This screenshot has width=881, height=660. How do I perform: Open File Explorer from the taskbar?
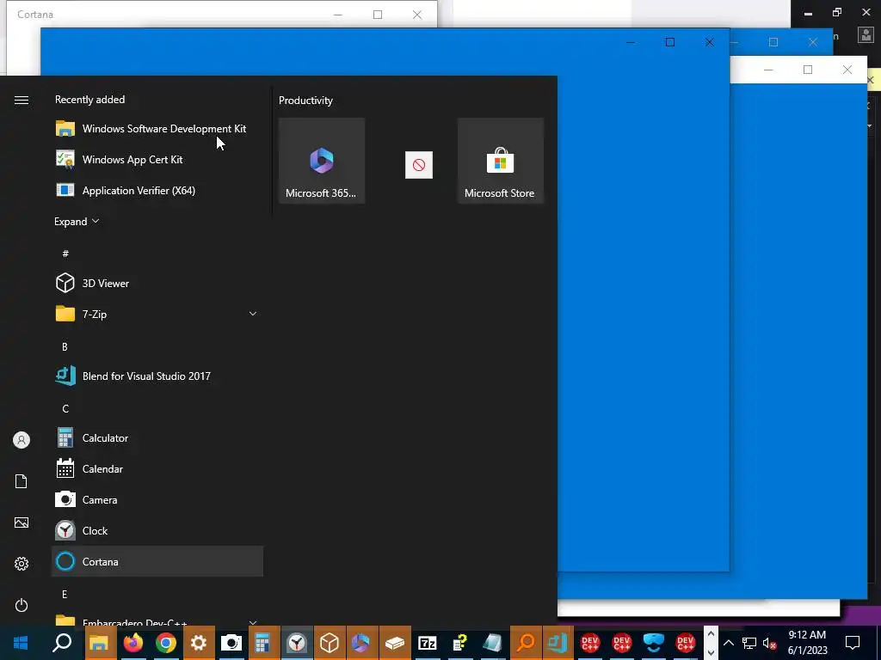(x=99, y=643)
